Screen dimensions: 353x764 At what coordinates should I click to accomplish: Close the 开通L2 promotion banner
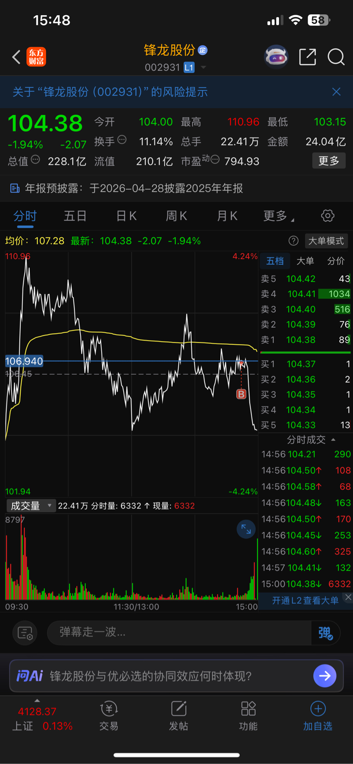click(x=348, y=597)
